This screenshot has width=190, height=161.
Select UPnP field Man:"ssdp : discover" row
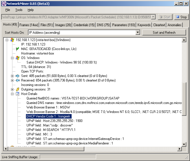coord(50,125)
